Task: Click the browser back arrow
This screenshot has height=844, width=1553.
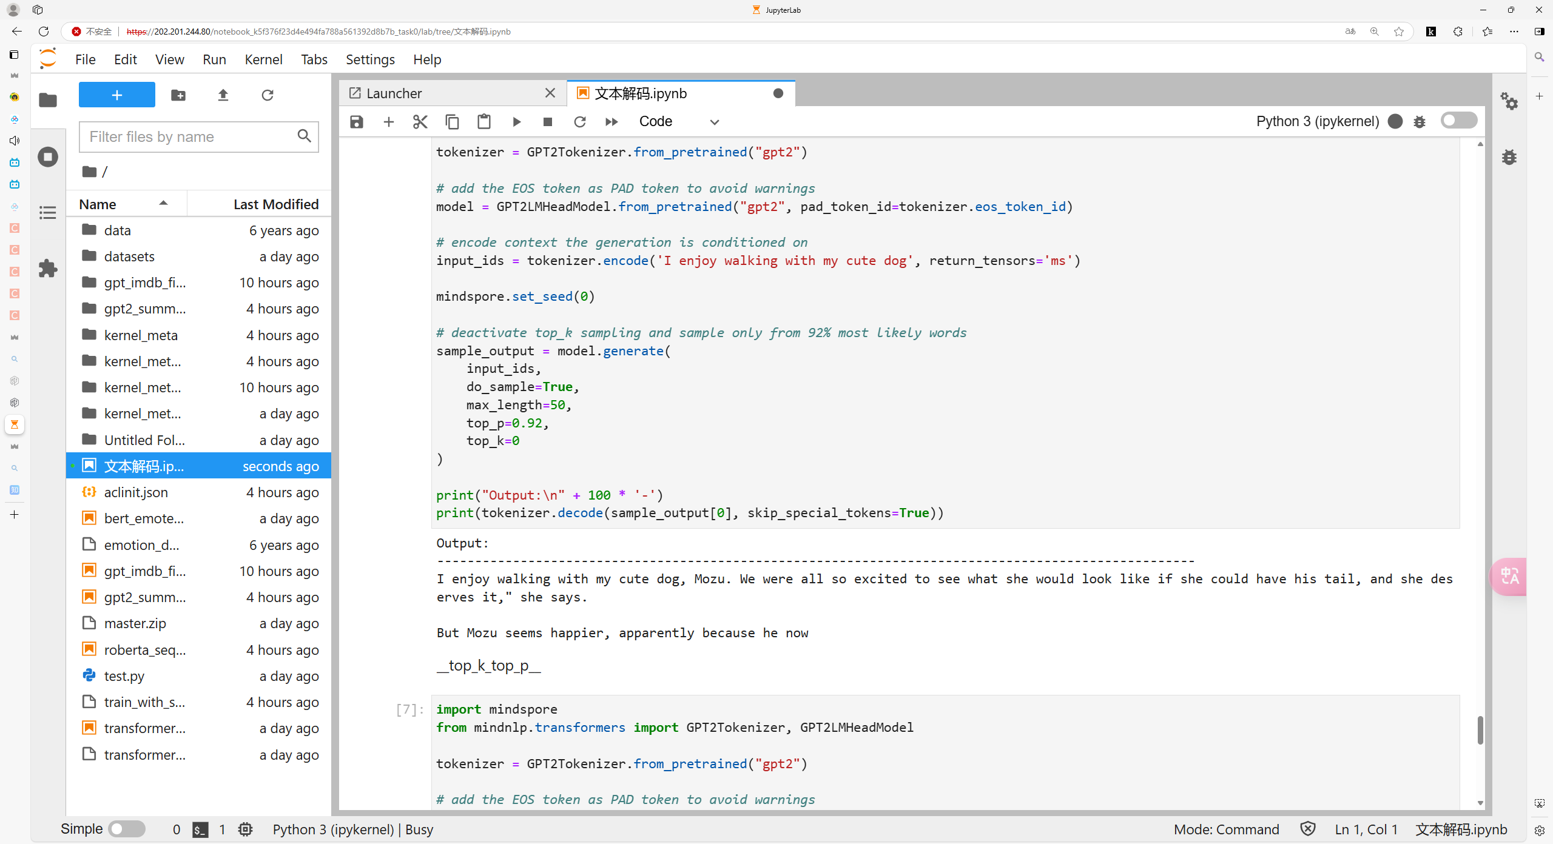Action: [17, 32]
